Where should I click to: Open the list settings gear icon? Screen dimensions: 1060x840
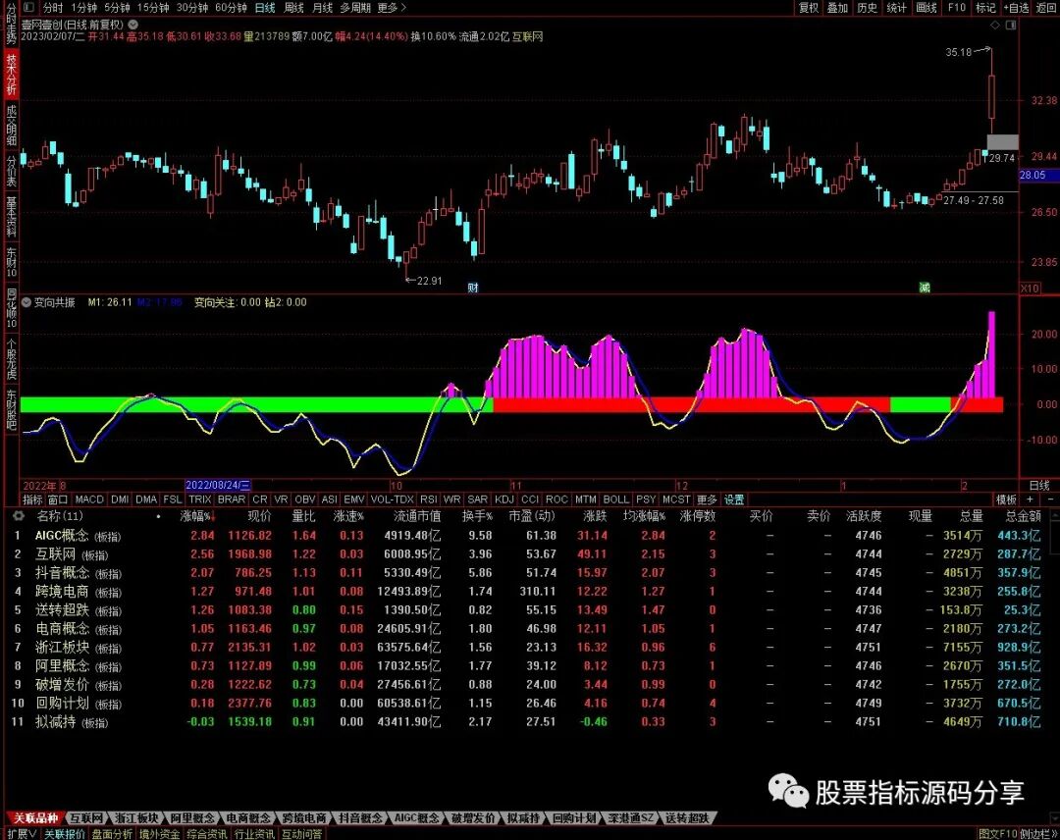point(19,515)
